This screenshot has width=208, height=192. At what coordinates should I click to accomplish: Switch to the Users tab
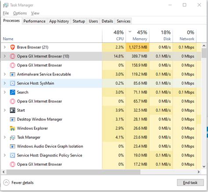pyautogui.click(x=93, y=21)
